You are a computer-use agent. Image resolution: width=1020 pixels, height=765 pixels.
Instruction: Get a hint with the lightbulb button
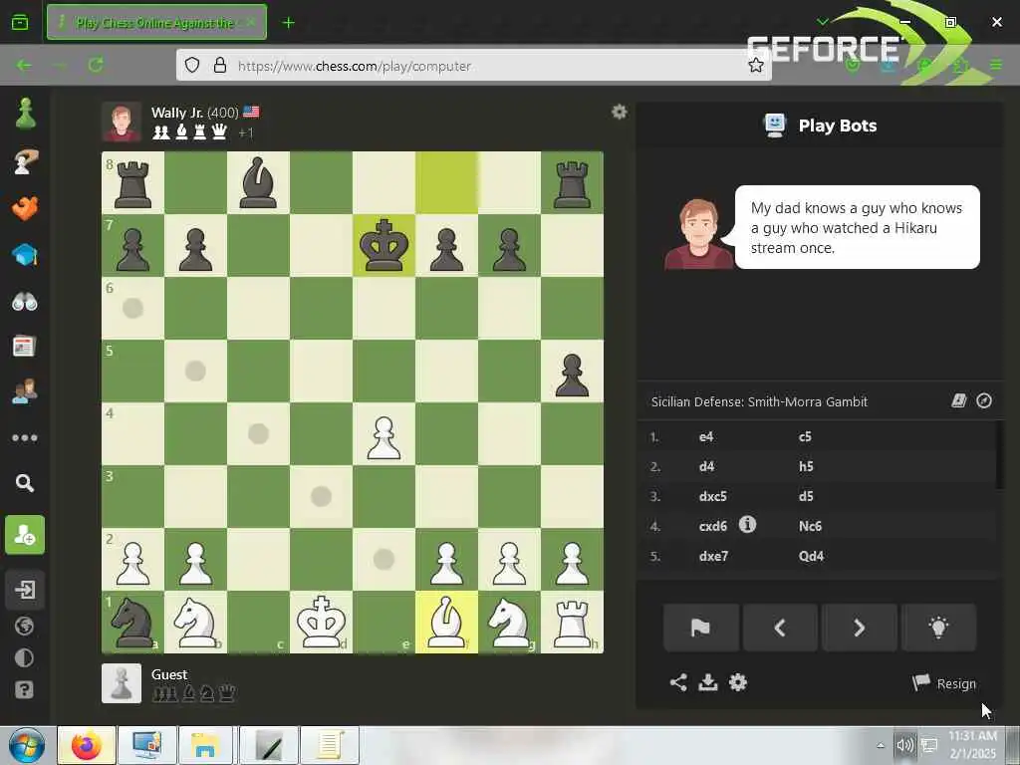coord(938,628)
